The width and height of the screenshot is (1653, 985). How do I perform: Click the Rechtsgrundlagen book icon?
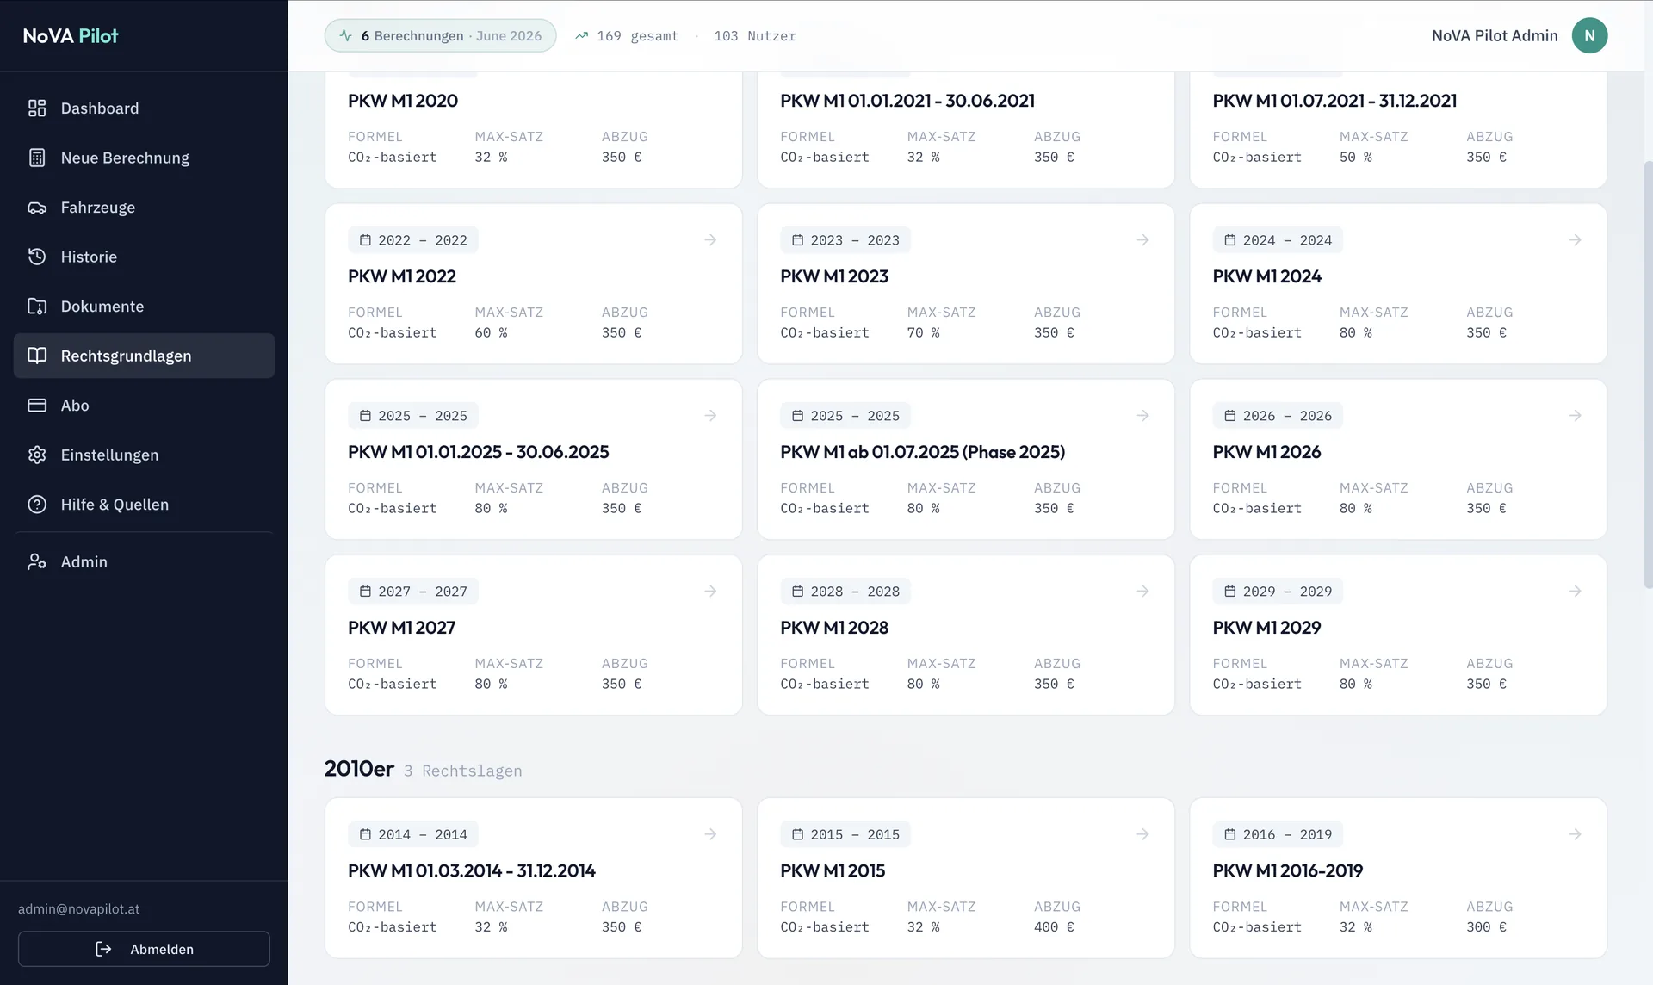[37, 356]
